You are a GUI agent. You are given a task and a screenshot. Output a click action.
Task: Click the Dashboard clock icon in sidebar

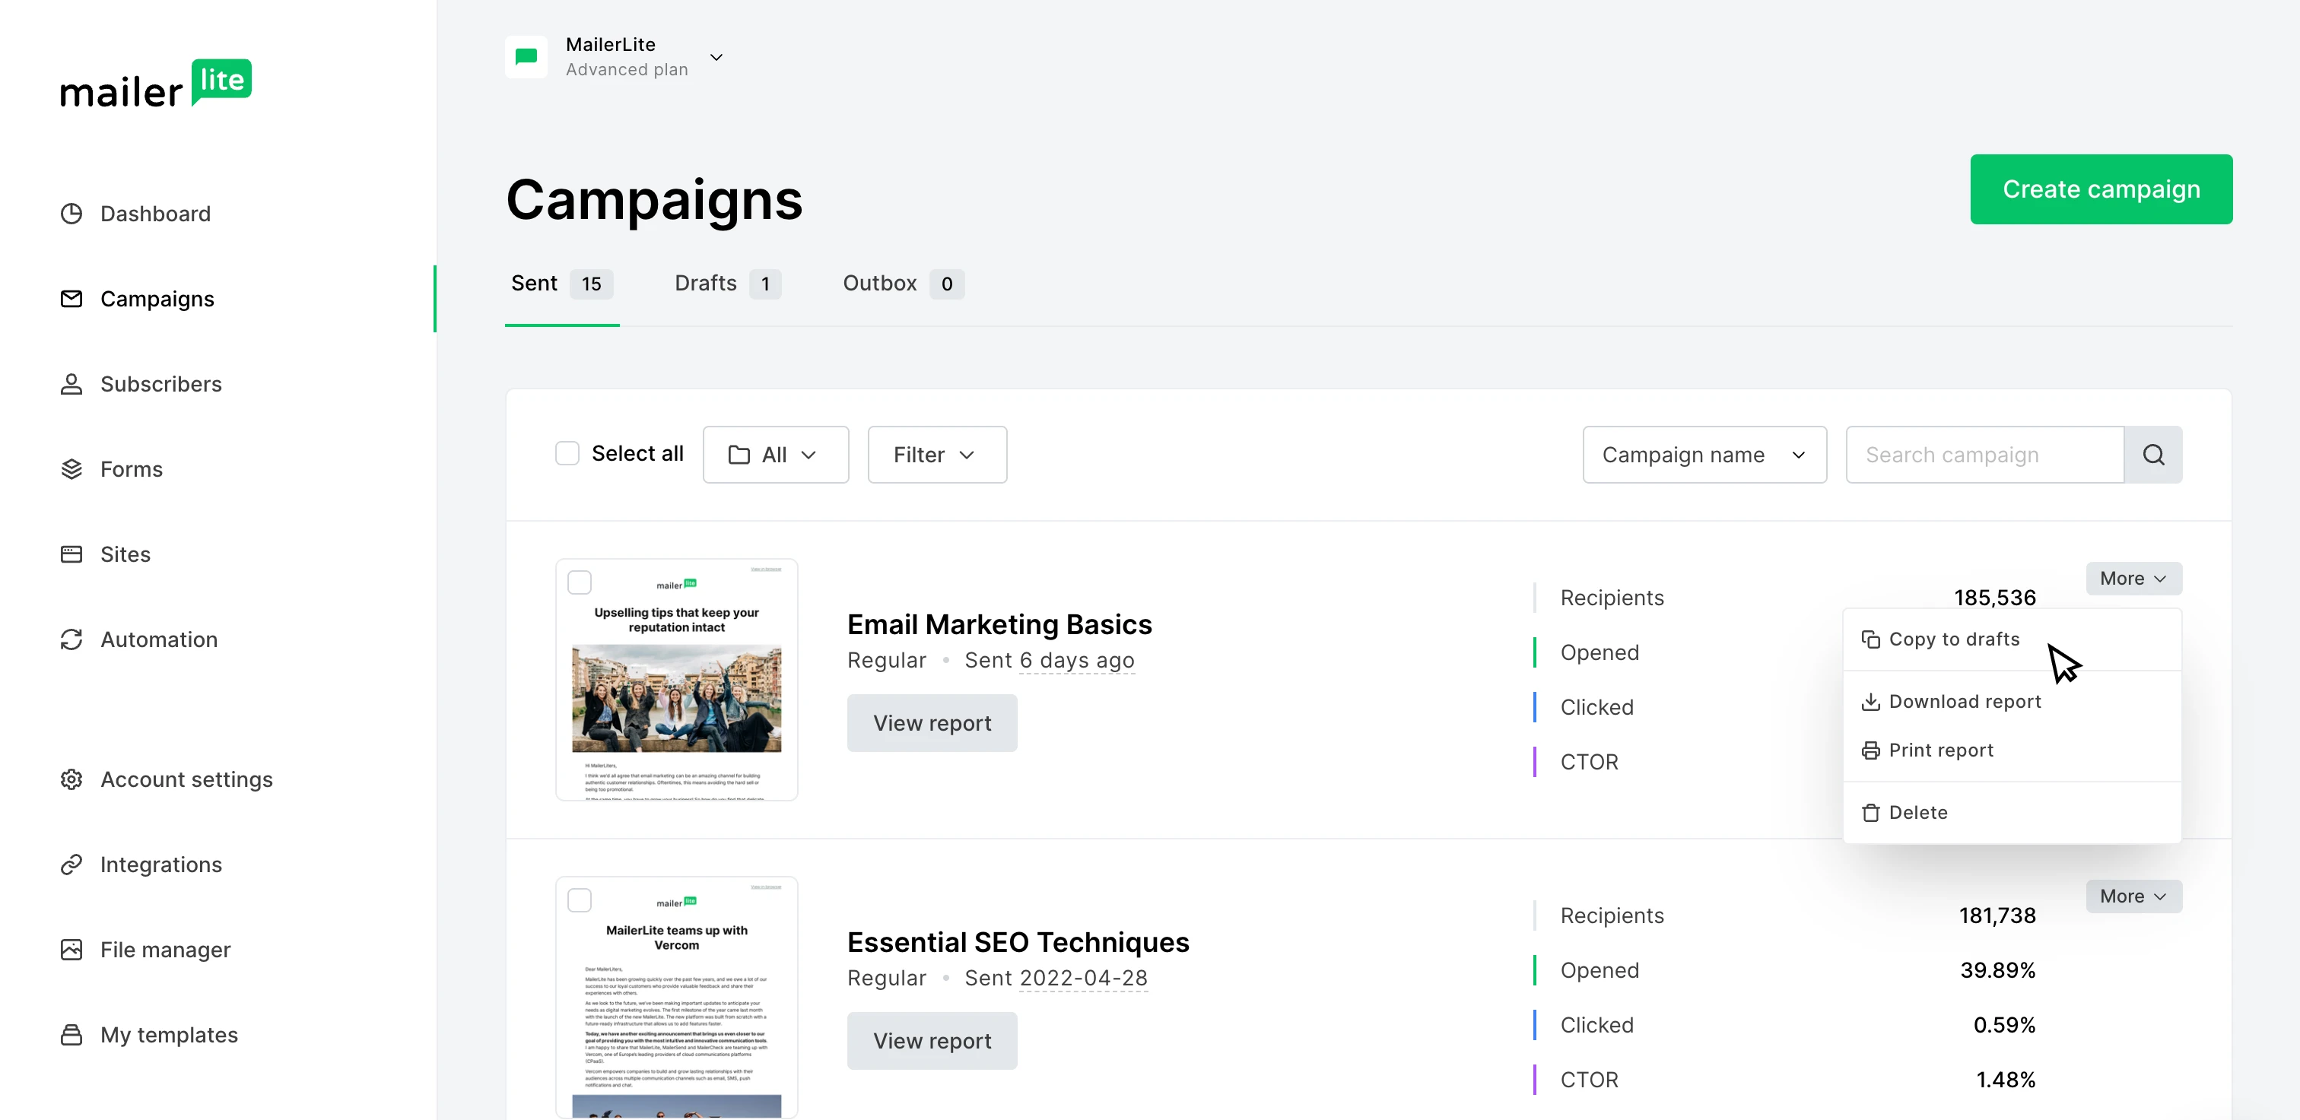pos(71,214)
